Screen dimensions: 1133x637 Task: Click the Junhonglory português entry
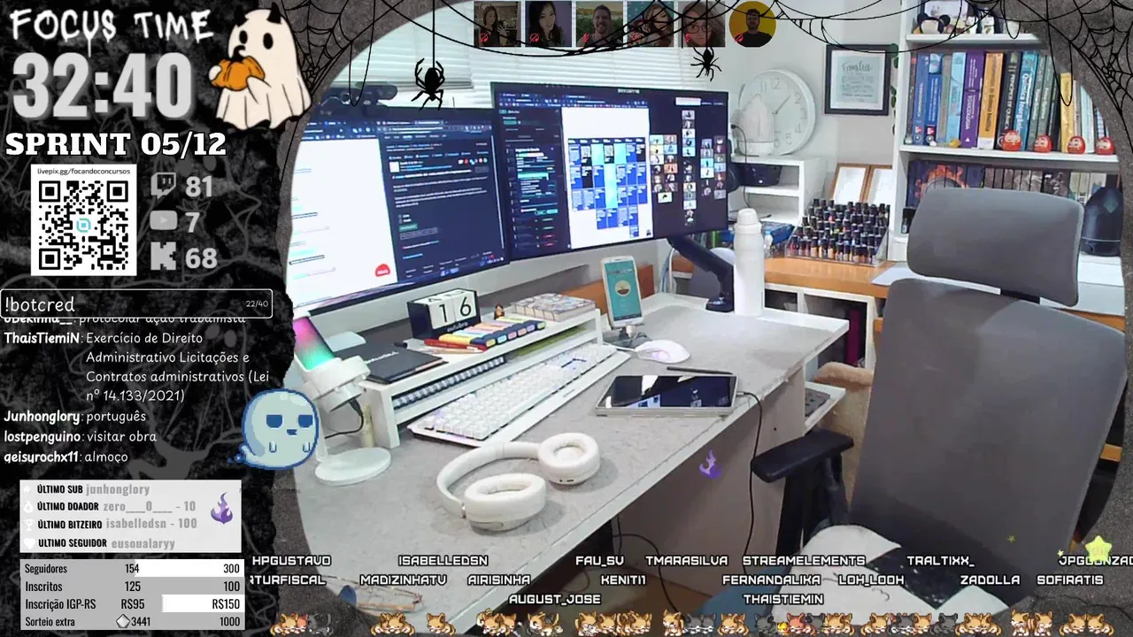pos(75,416)
